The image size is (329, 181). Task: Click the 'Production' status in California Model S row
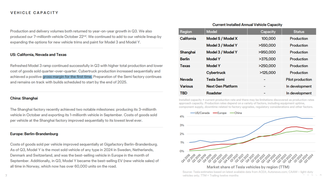point(299,39)
